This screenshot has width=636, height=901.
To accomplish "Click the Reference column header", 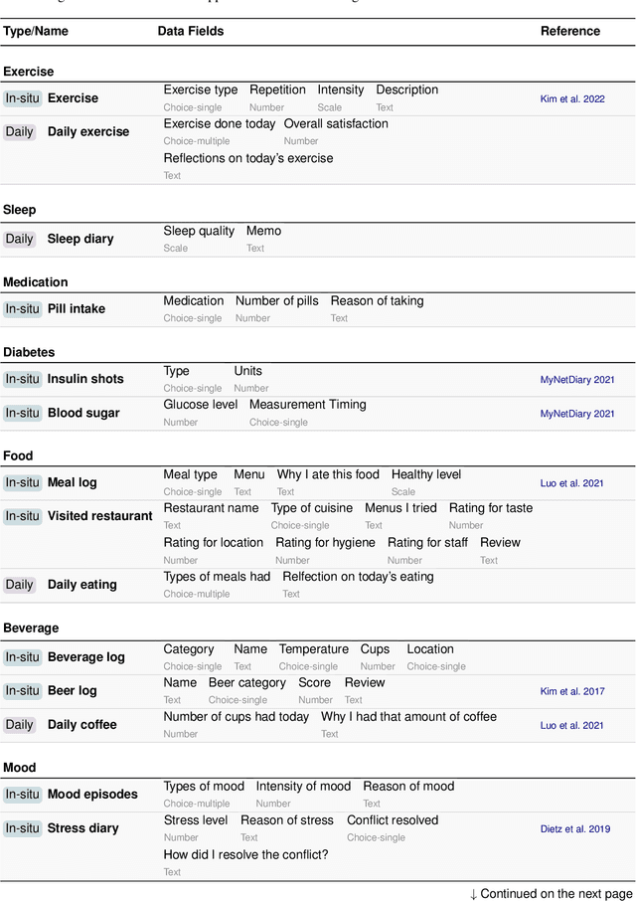I will 569,32.
